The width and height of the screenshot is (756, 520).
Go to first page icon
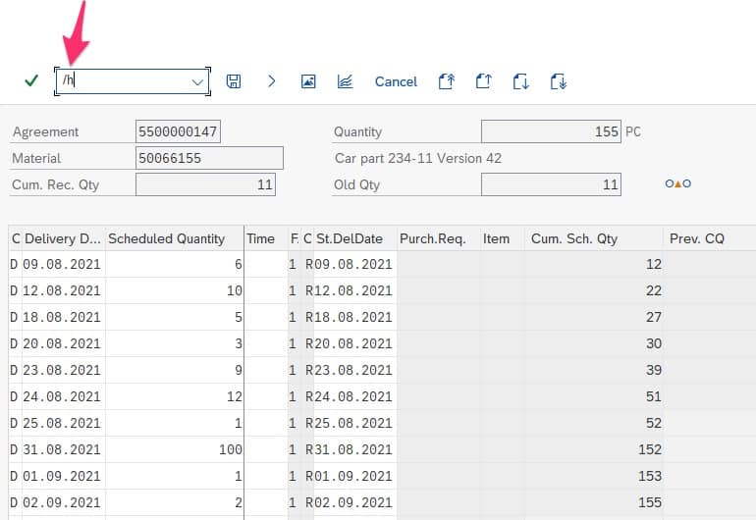coord(446,81)
